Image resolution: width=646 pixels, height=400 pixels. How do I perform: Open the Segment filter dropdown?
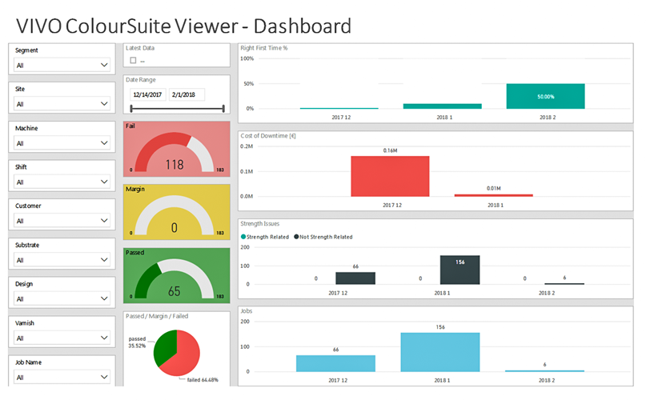tap(62, 66)
